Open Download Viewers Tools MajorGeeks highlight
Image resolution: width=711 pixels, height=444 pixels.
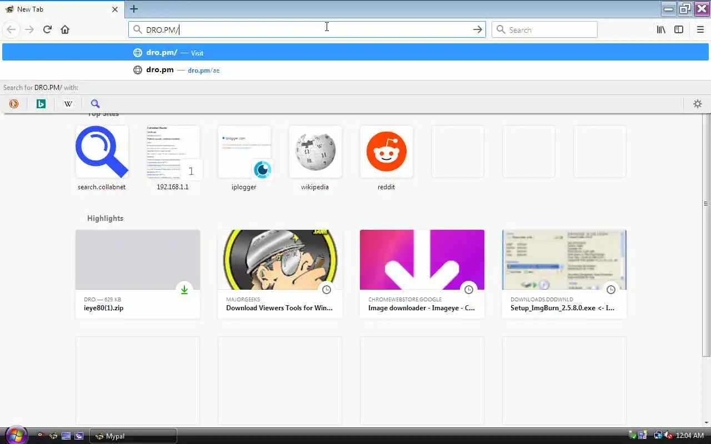pyautogui.click(x=280, y=274)
